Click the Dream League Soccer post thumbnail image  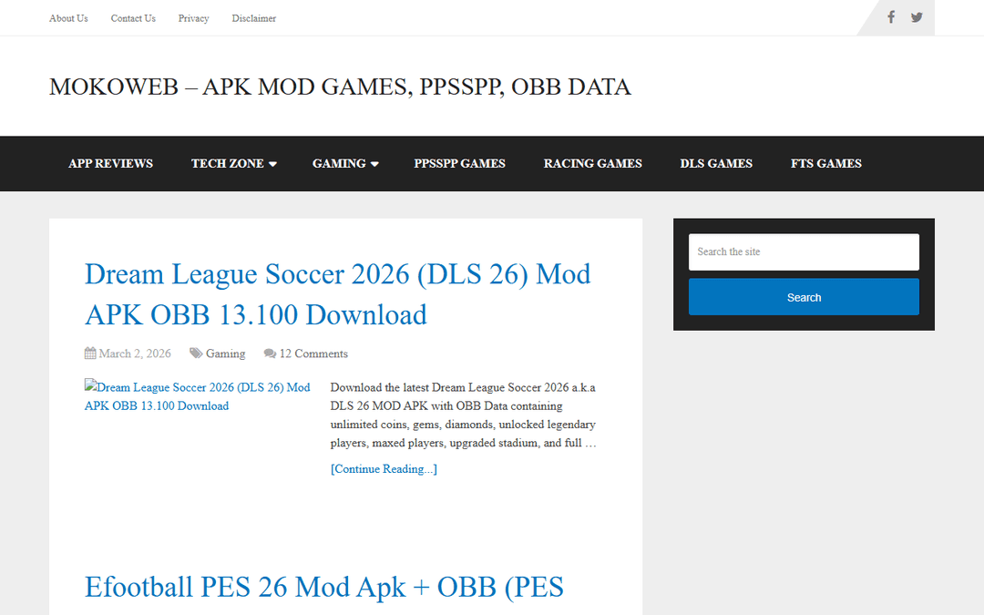(198, 396)
